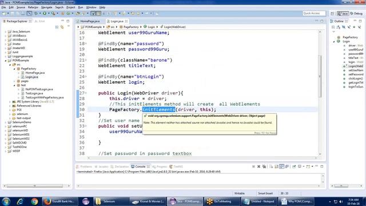Open Untitled - Notepad taskbar item
This screenshot has height=206, width=366.
coord(259,201)
